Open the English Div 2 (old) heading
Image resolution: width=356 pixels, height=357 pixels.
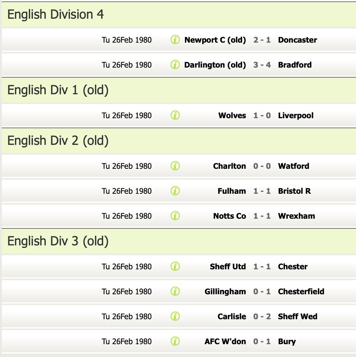click(58, 141)
